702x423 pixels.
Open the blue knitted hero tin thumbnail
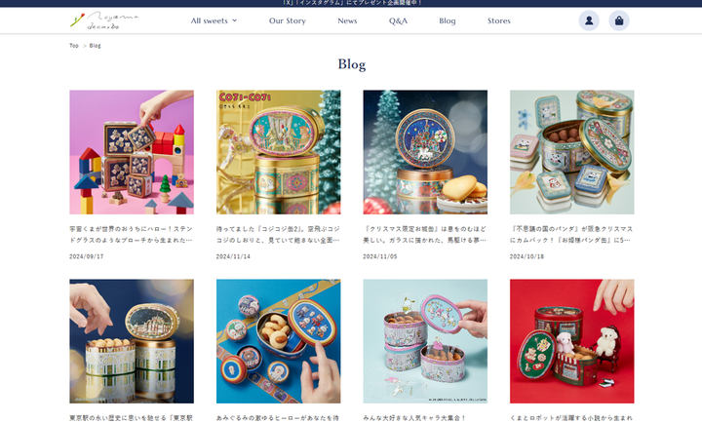(x=279, y=341)
